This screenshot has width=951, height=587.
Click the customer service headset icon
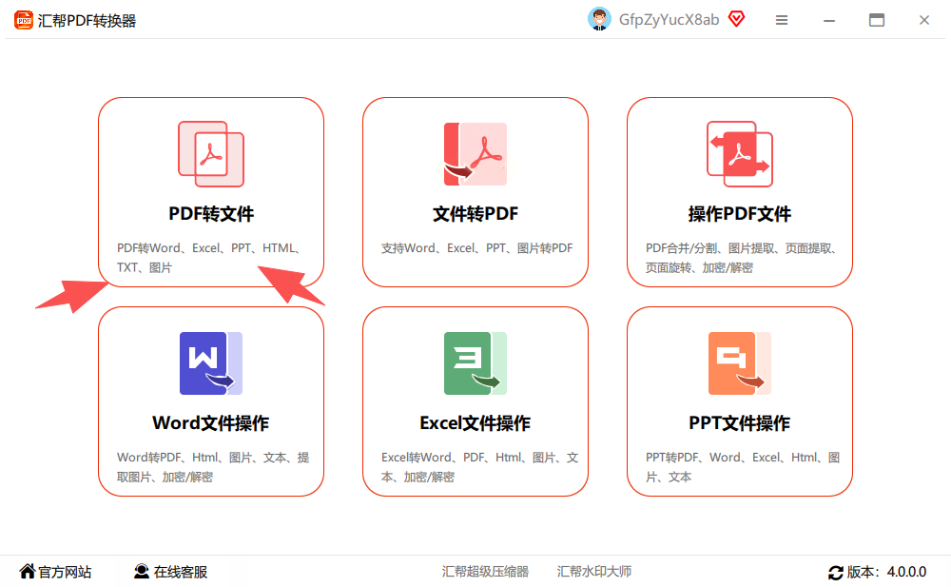(142, 571)
